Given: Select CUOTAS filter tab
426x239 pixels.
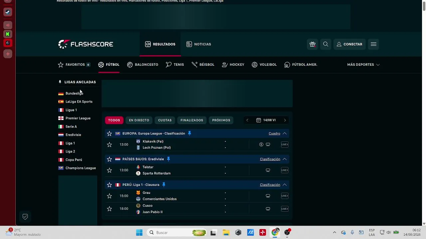Looking at the screenshot, I should [x=165, y=120].
